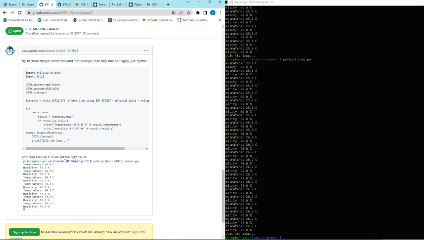
Task: Open the Moodle-Central bookmark
Action: (158, 20)
